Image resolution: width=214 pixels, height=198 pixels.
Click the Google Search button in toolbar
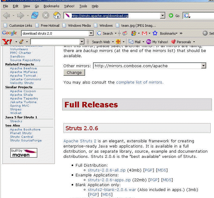[x=105, y=33]
